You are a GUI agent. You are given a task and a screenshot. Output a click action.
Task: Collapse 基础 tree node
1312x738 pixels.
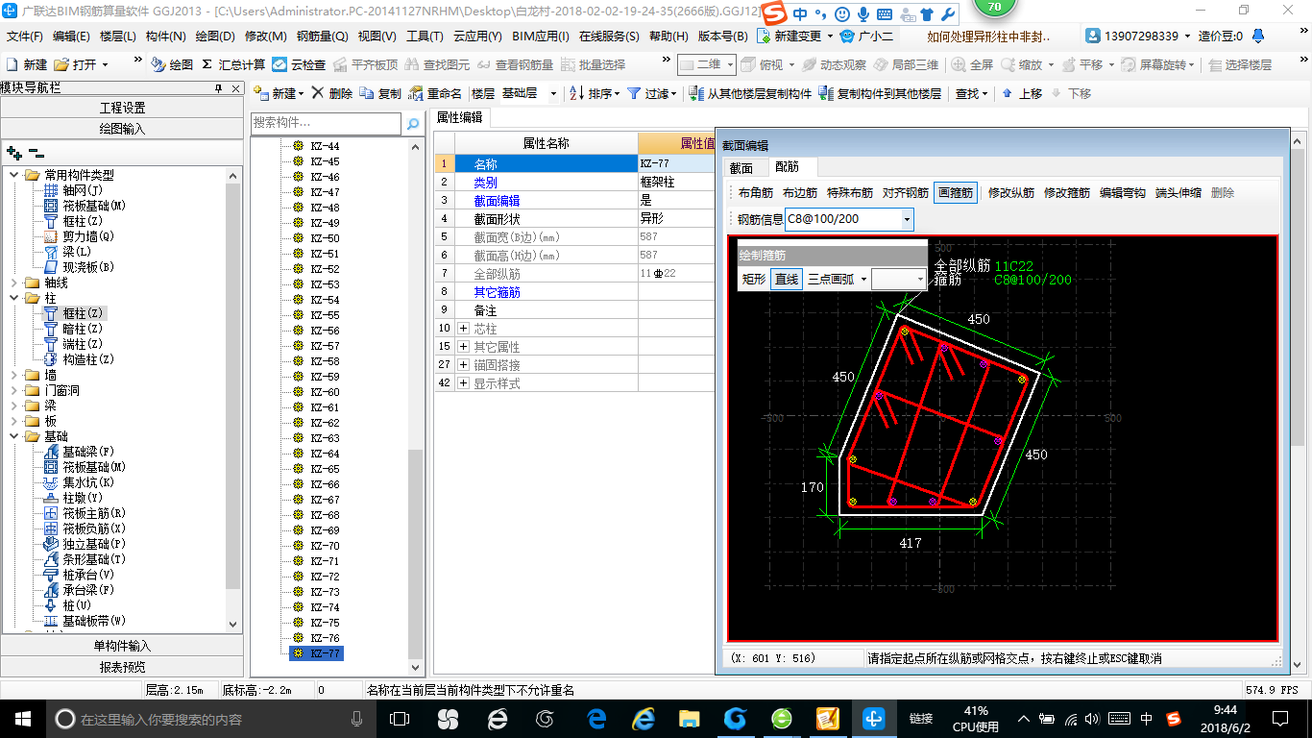14,436
